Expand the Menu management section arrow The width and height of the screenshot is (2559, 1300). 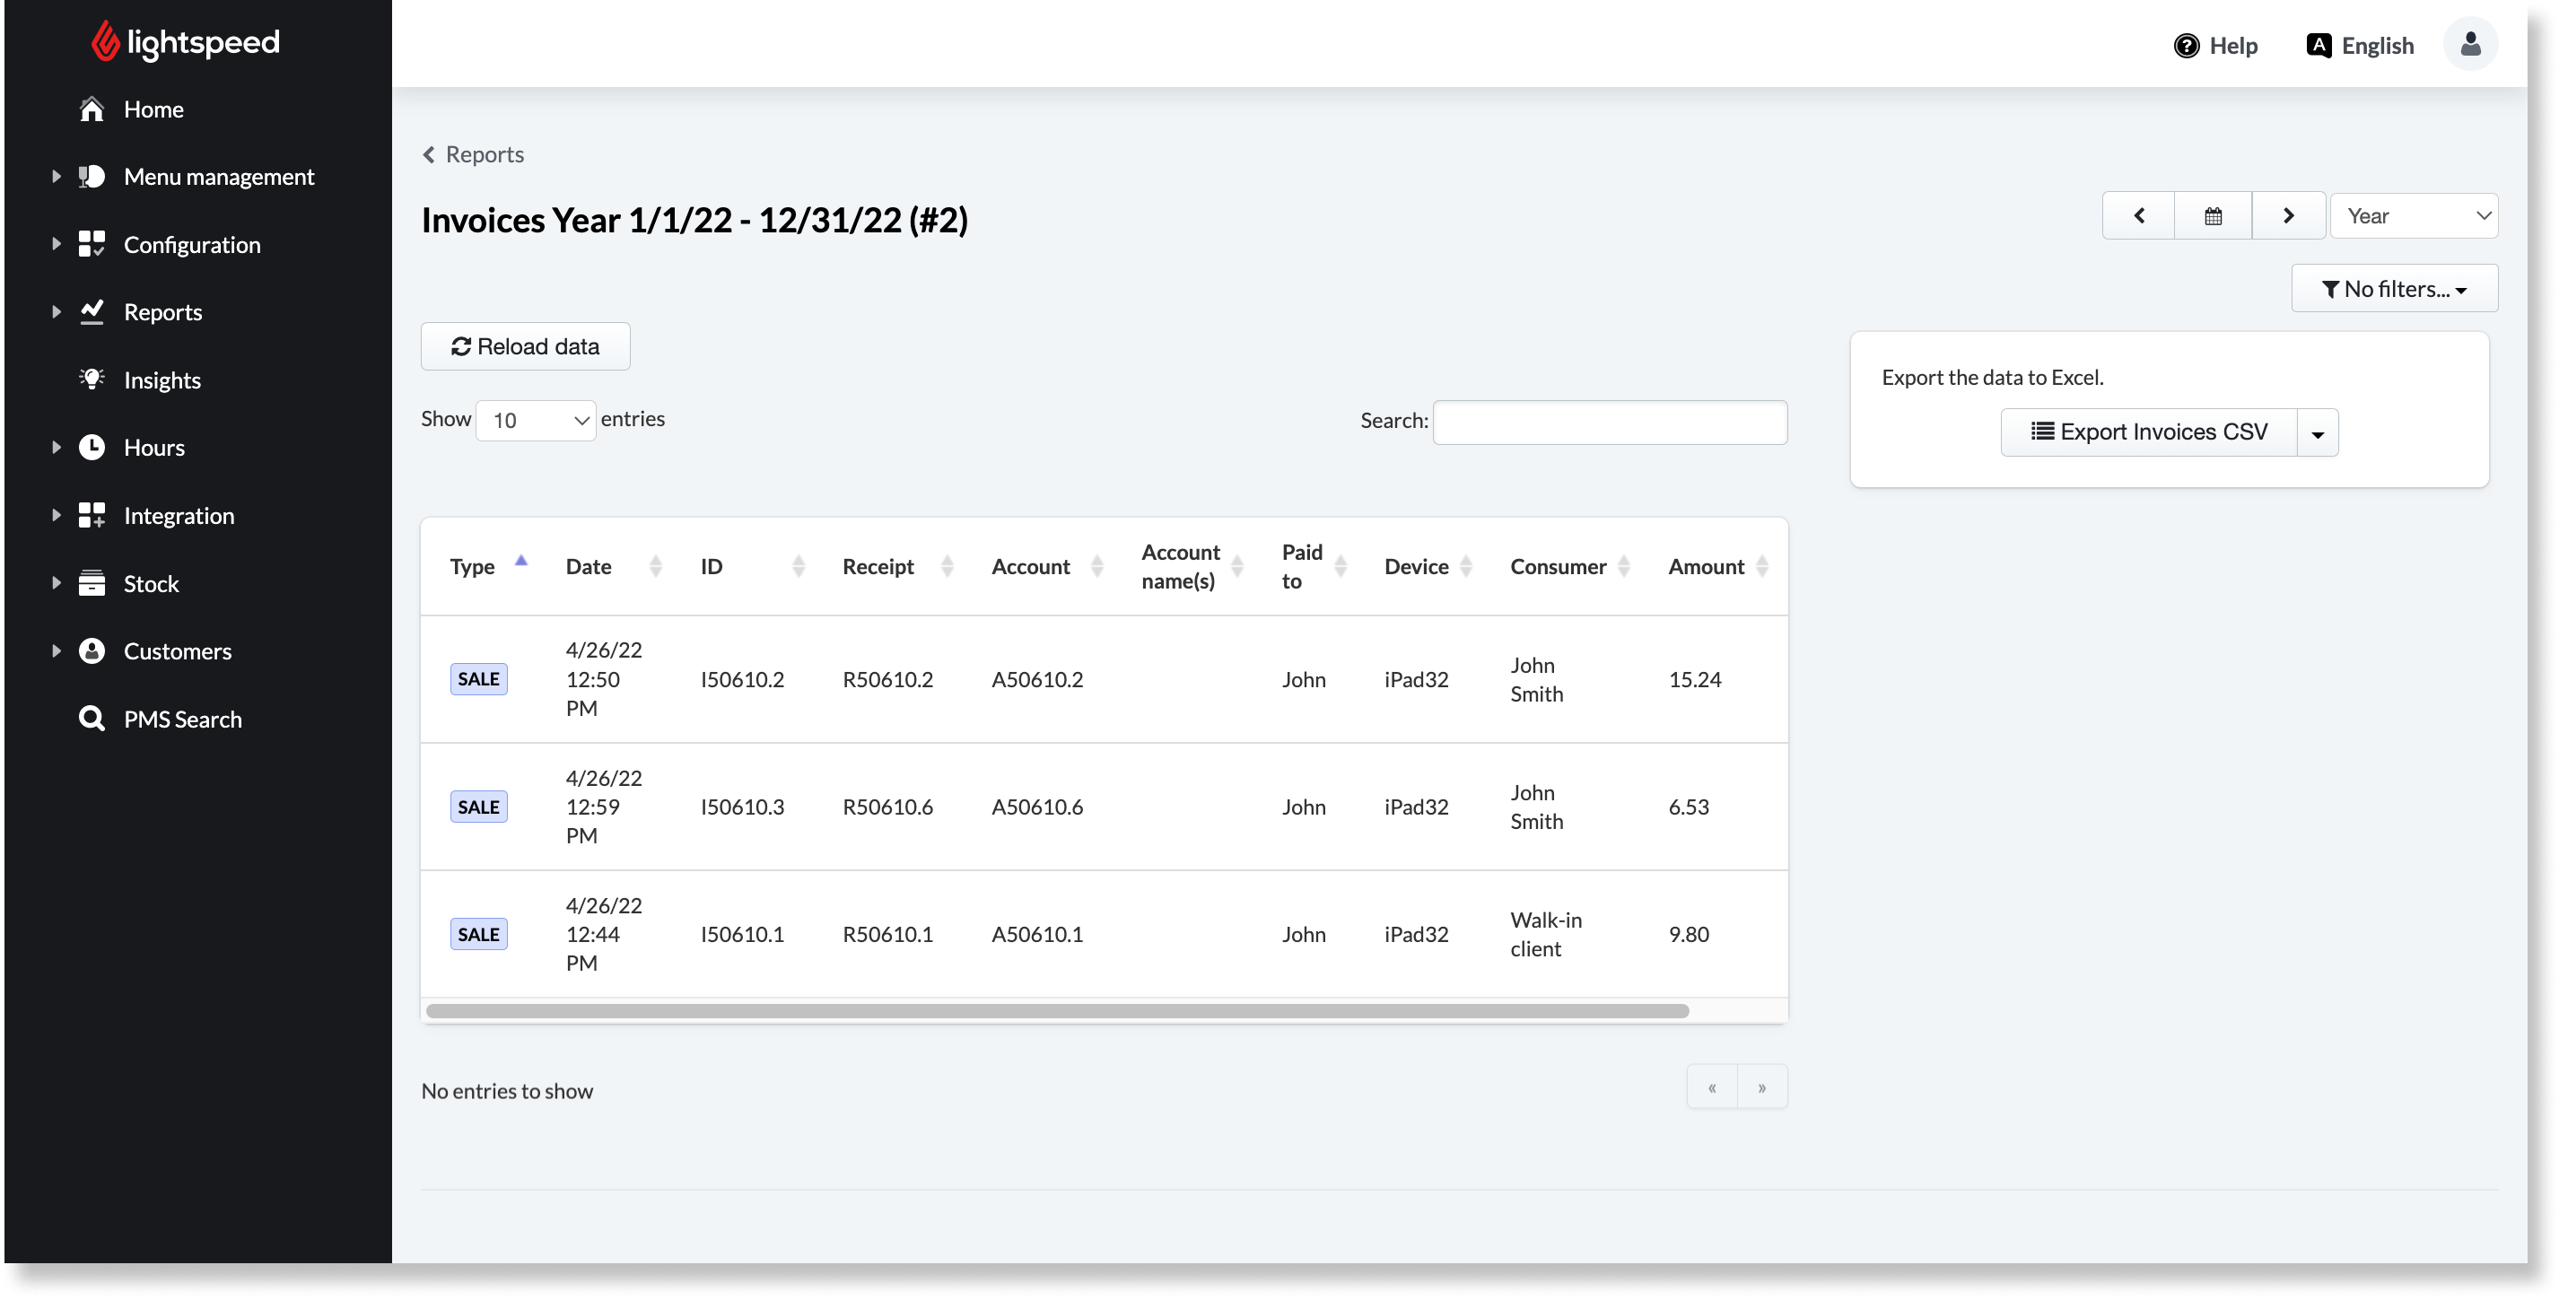(57, 177)
